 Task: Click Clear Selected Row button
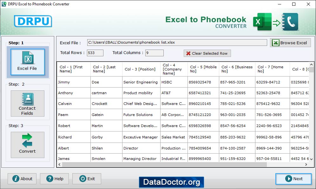tap(207, 53)
